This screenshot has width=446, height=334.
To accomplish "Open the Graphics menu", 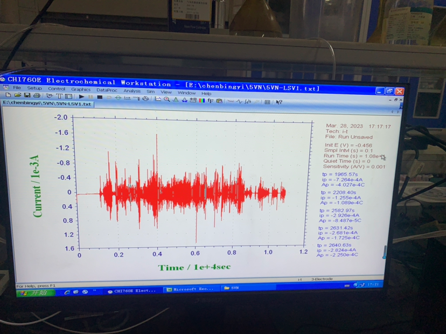I will [x=81, y=89].
